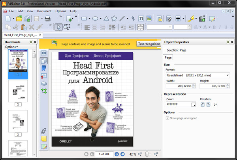Go to the next page
This screenshot has width=237, height=160.
tap(117, 154)
